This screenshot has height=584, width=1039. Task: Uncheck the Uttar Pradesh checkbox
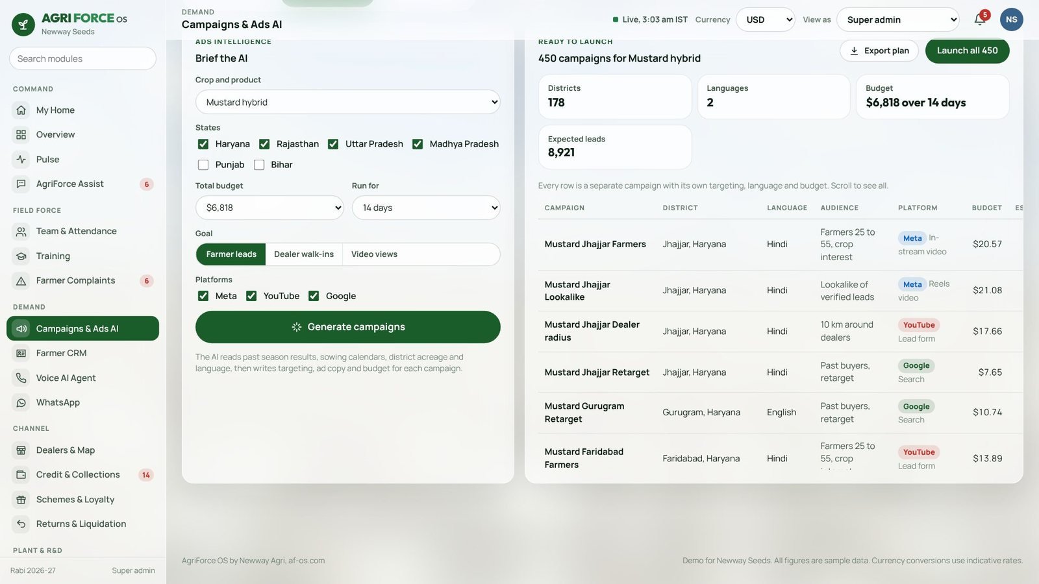tap(333, 144)
